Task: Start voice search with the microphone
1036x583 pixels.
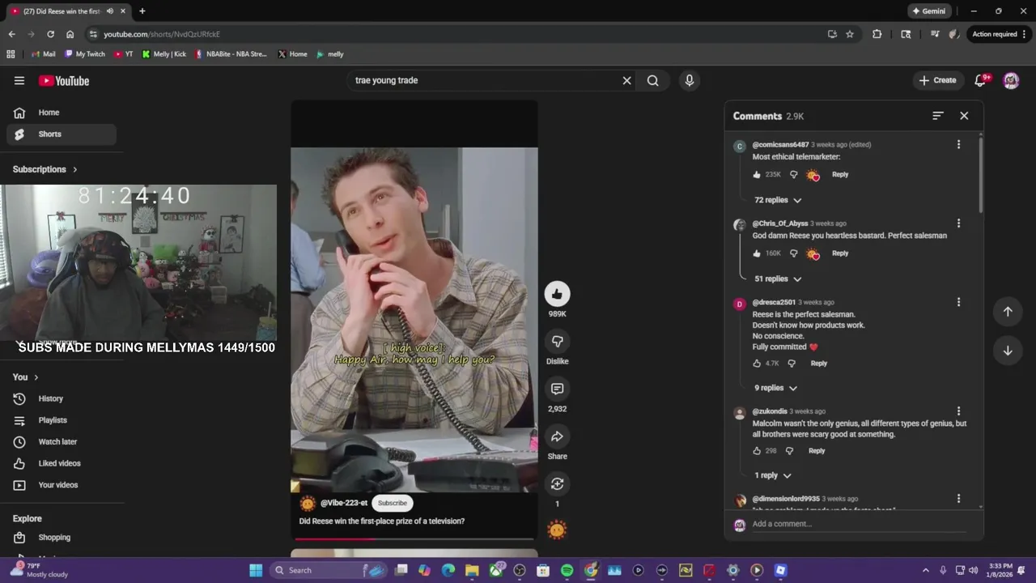Action: [690, 80]
